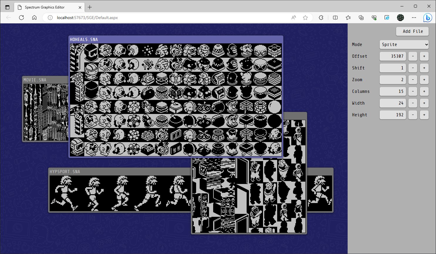Decrease Zoom with the minus button
The image size is (436, 254).
pos(413,80)
